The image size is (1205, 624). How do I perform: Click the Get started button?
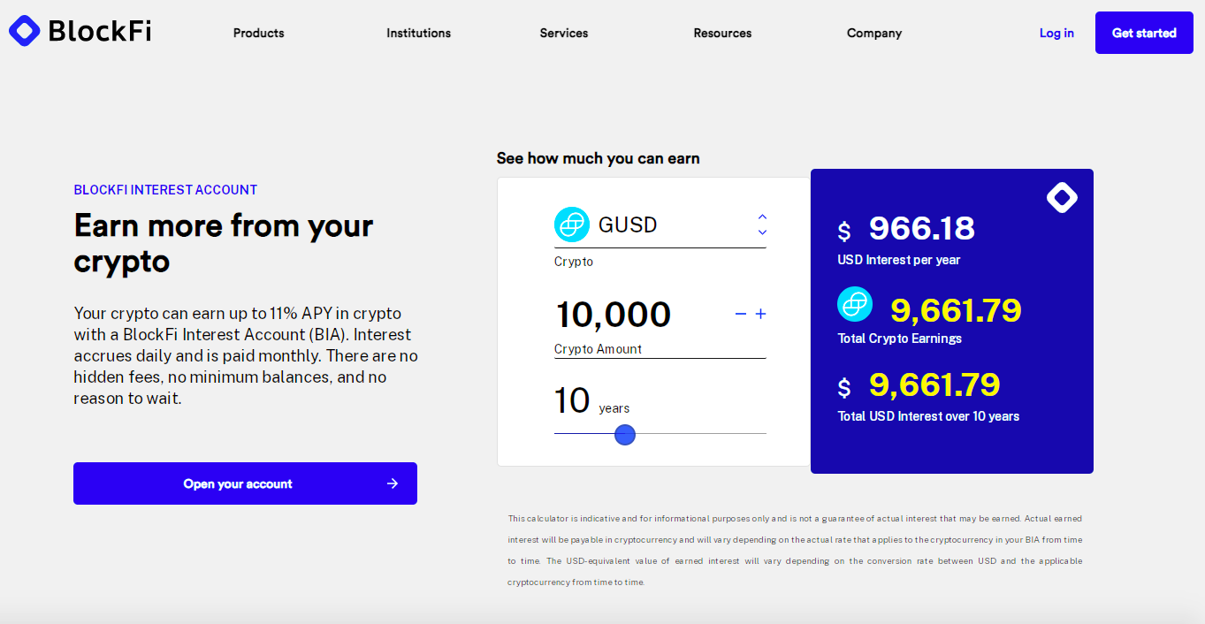tap(1144, 33)
